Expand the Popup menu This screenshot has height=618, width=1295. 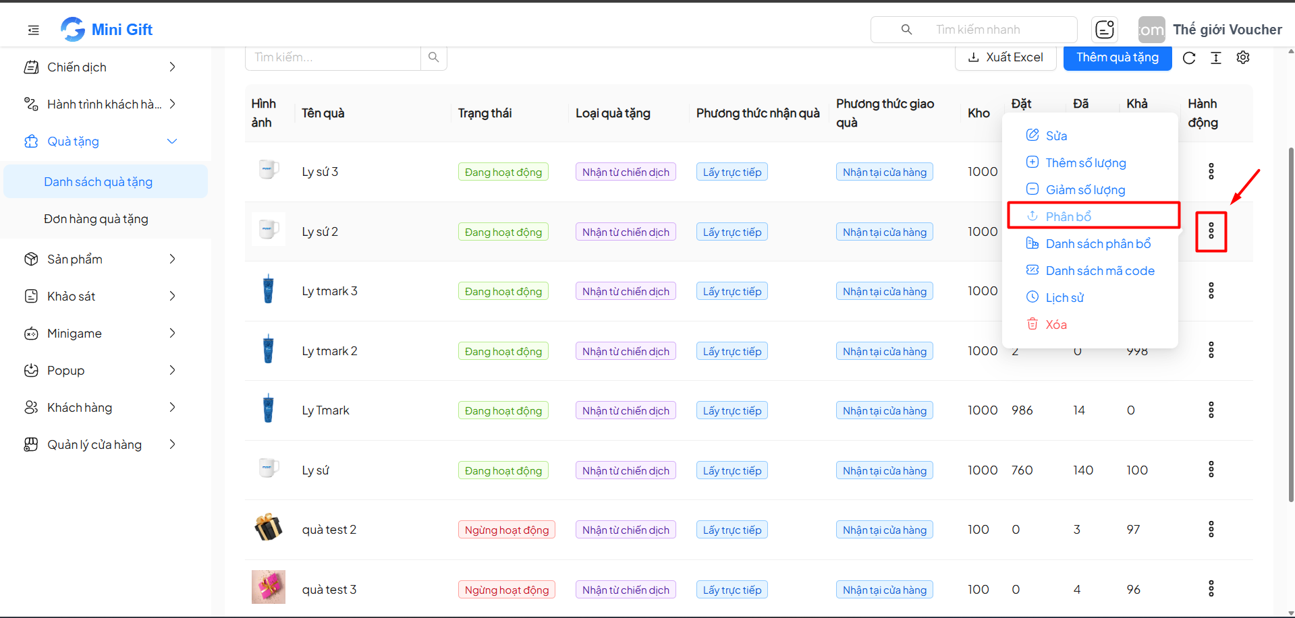pyautogui.click(x=101, y=370)
